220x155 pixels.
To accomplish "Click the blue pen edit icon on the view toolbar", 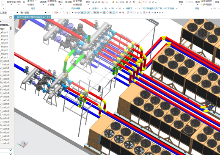I will point(138,13).
